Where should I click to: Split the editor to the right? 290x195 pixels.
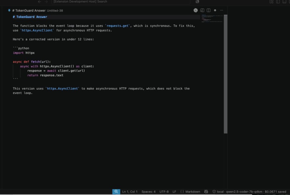tap(209, 10)
